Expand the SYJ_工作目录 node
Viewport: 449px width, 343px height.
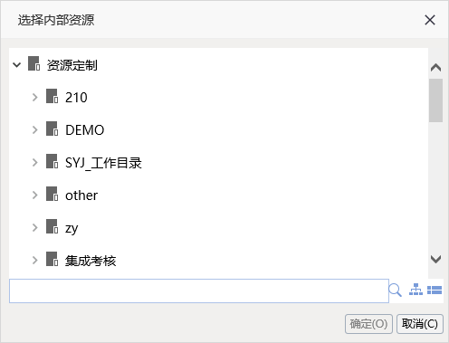tap(35, 162)
